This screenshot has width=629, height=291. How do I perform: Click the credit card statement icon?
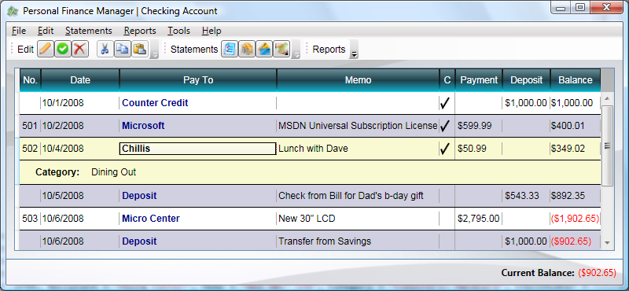click(264, 49)
